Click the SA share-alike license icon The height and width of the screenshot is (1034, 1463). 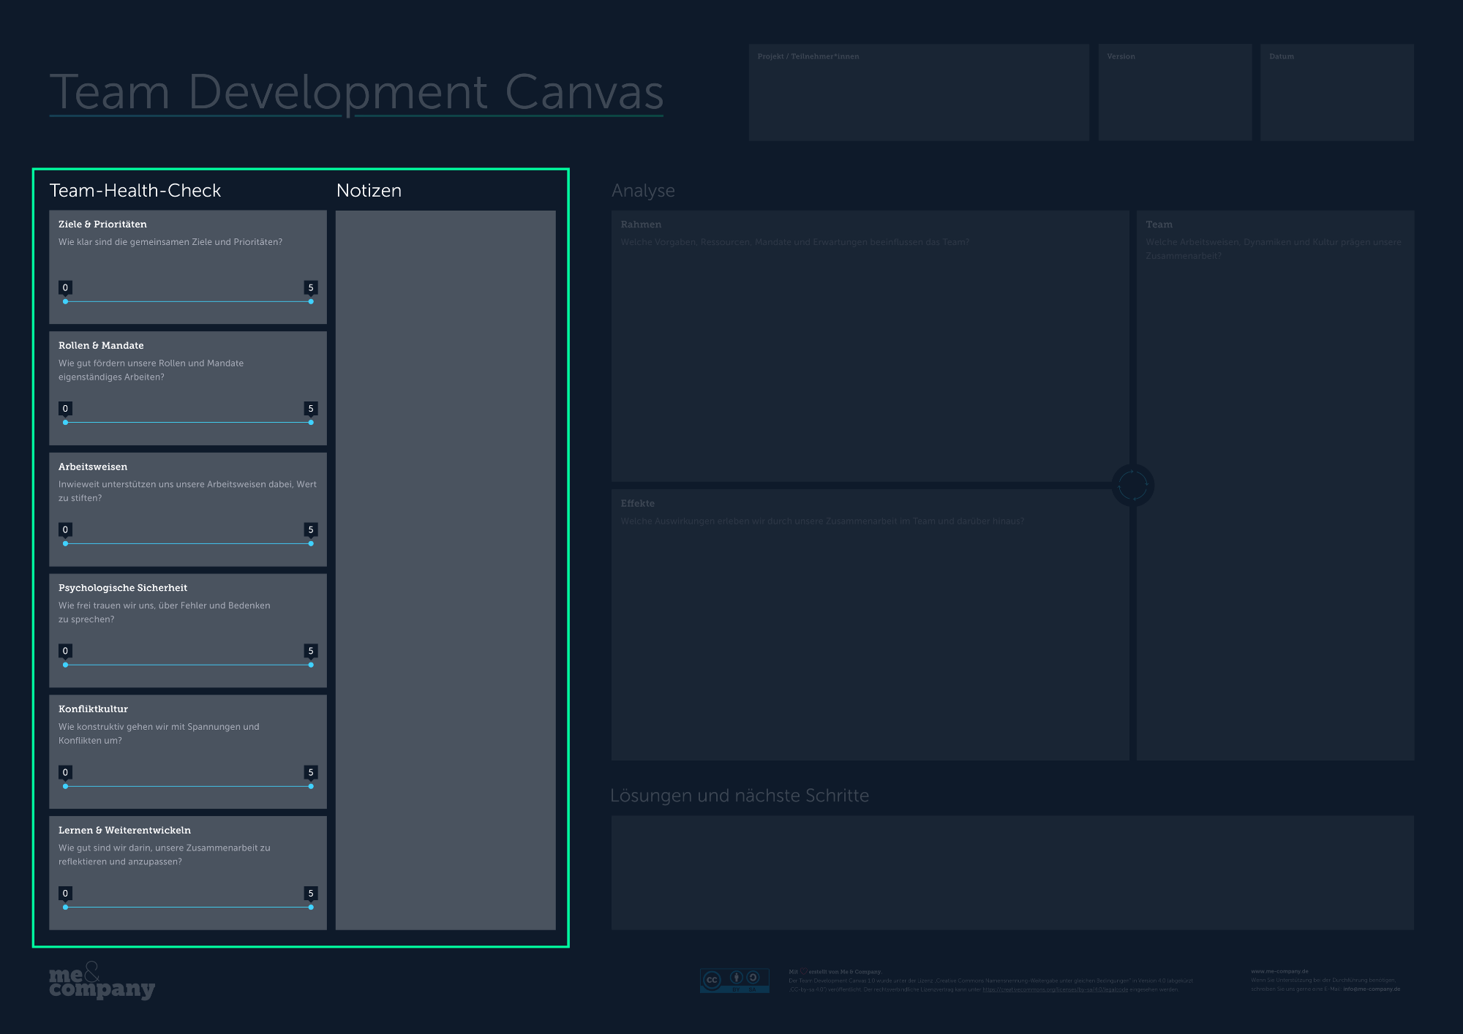(x=752, y=978)
